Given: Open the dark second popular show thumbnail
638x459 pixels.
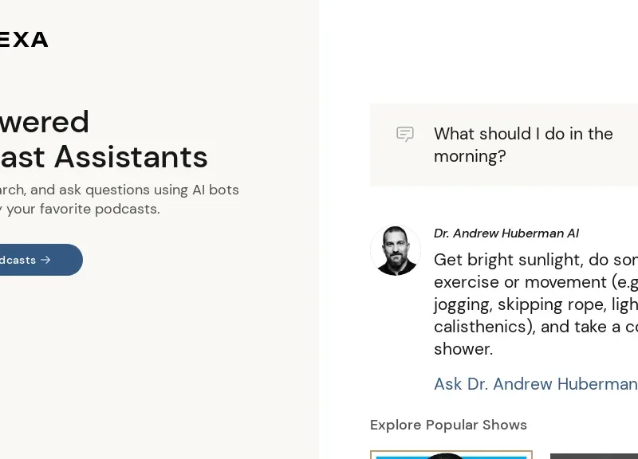Looking at the screenshot, I should click(x=594, y=456).
